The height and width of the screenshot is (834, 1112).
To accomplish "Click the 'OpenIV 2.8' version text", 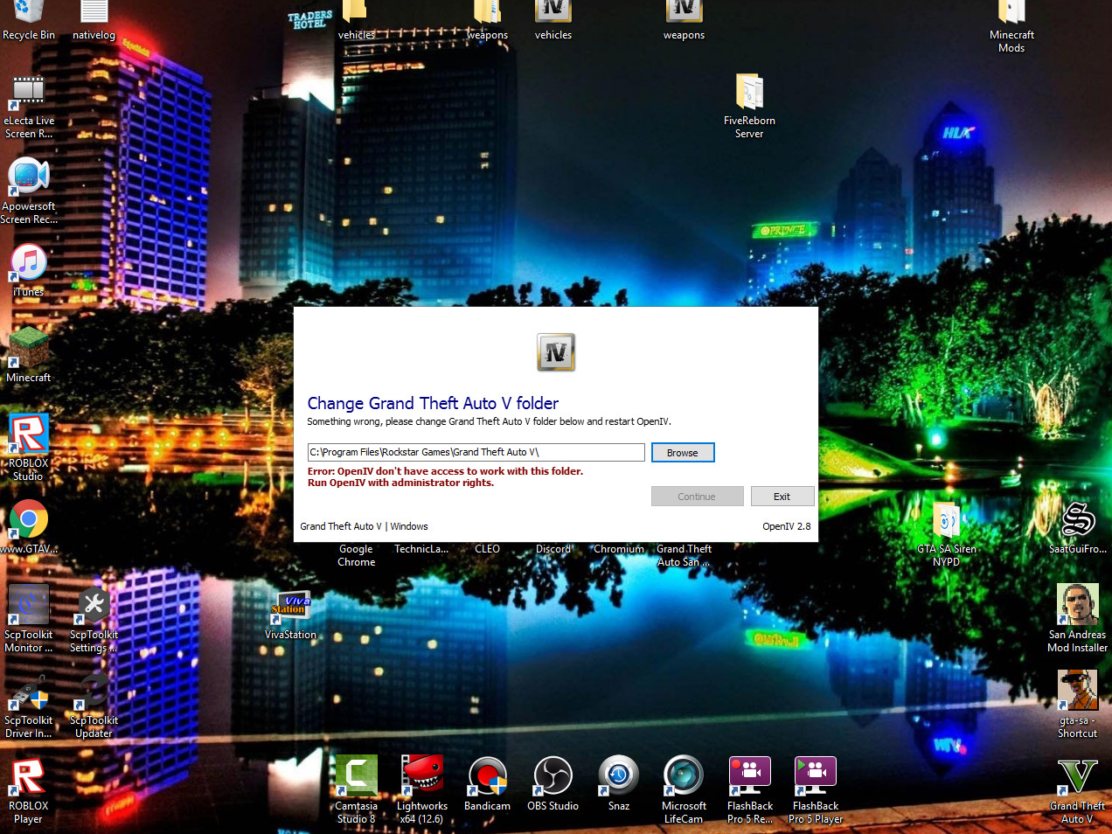I will (787, 526).
